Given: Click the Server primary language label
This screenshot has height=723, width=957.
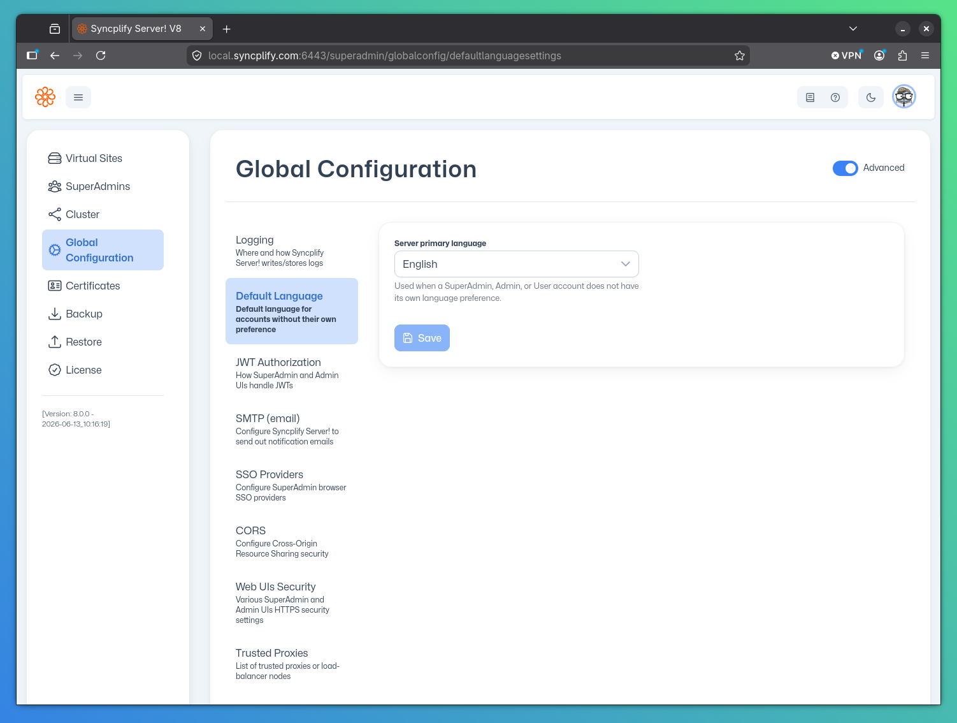Looking at the screenshot, I should (440, 243).
